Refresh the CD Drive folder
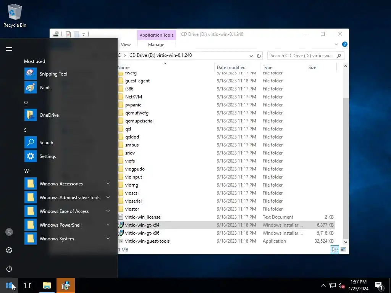The image size is (391, 293). [259, 56]
